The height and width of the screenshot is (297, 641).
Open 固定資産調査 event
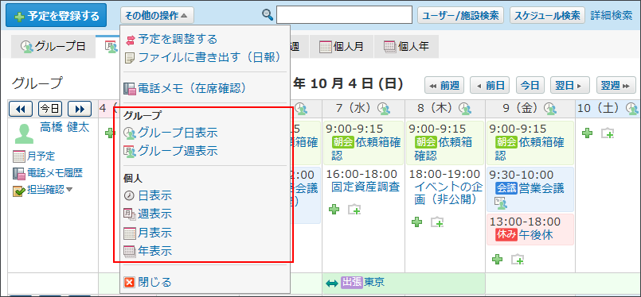[x=365, y=187]
